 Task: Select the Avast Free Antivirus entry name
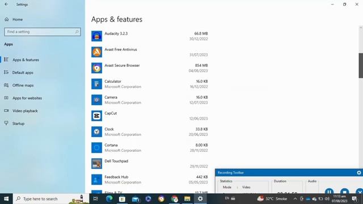point(121,49)
